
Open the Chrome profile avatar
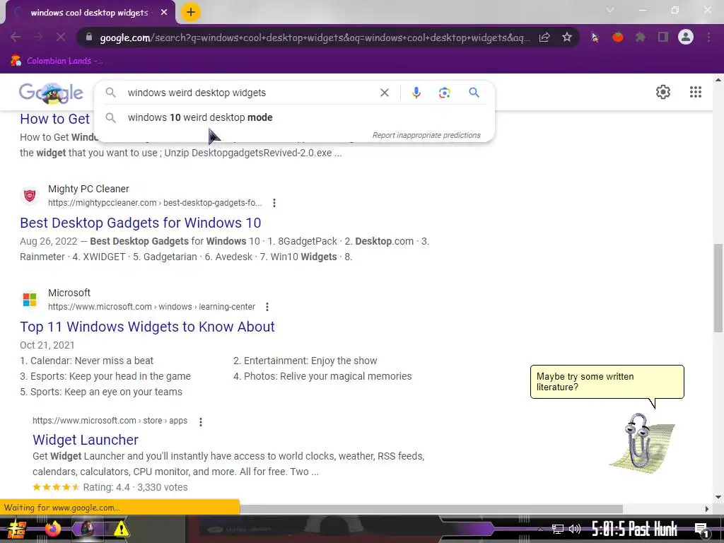(686, 37)
